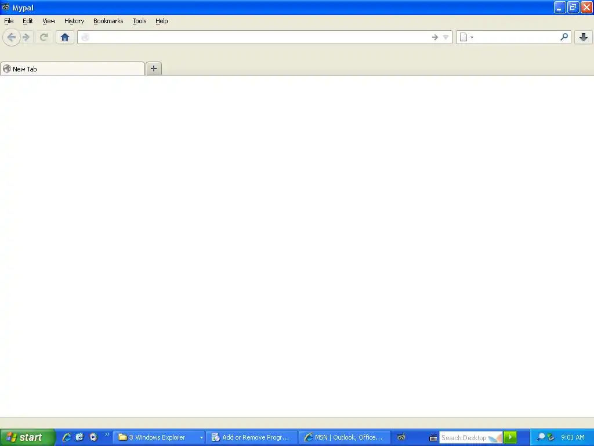Open a new tab with plus button
This screenshot has height=446, width=594.
click(154, 69)
